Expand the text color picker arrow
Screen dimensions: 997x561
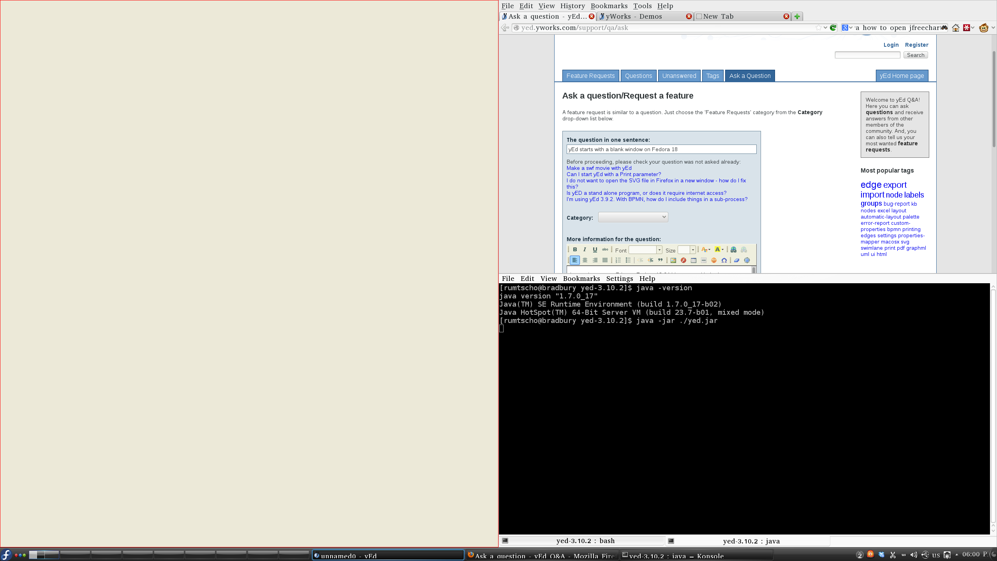click(710, 250)
